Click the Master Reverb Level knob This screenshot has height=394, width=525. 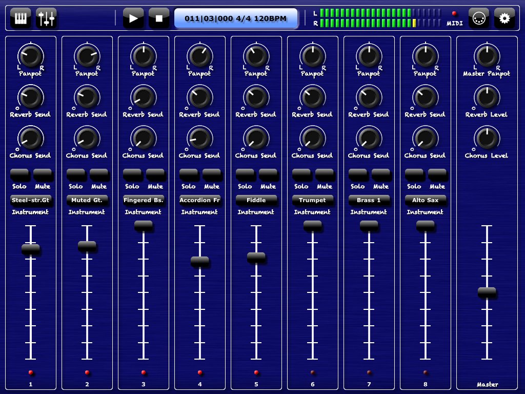point(487,97)
